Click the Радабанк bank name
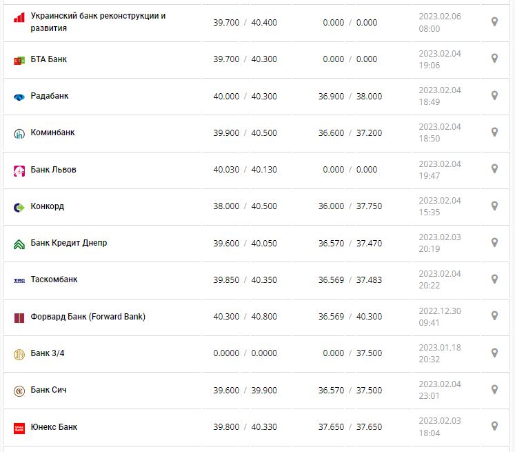Screen dimensions: 515x452 click(50, 96)
